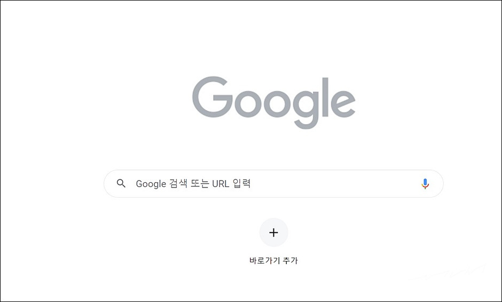
Task: Click the second o in Google logo
Action: [277, 104]
